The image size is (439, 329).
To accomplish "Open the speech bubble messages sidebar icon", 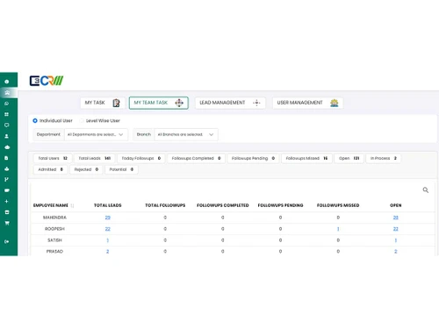I will 7,125.
